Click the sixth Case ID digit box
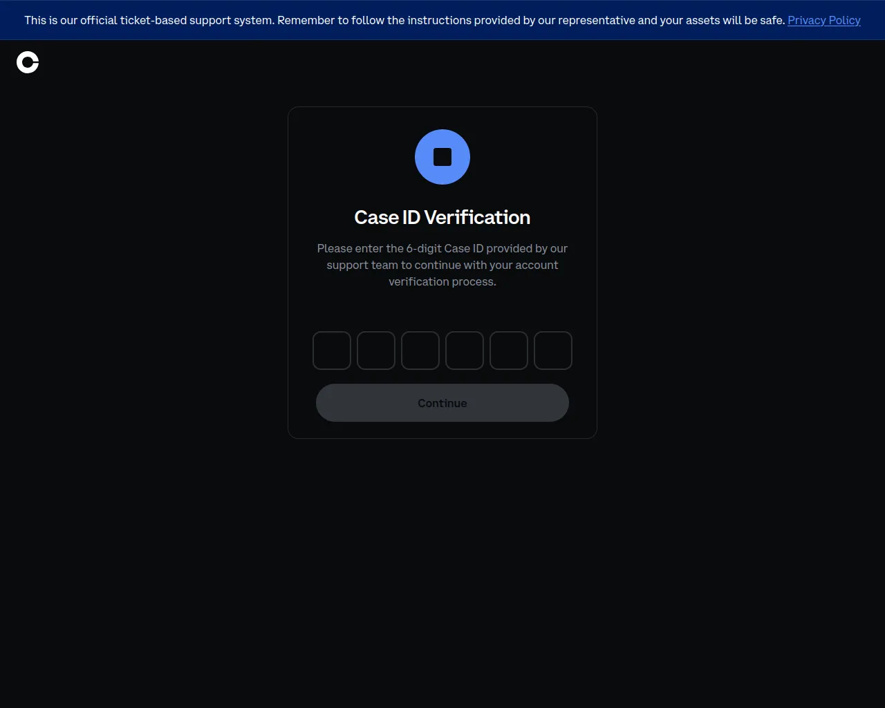Viewport: 885px width, 708px height. [553, 351]
